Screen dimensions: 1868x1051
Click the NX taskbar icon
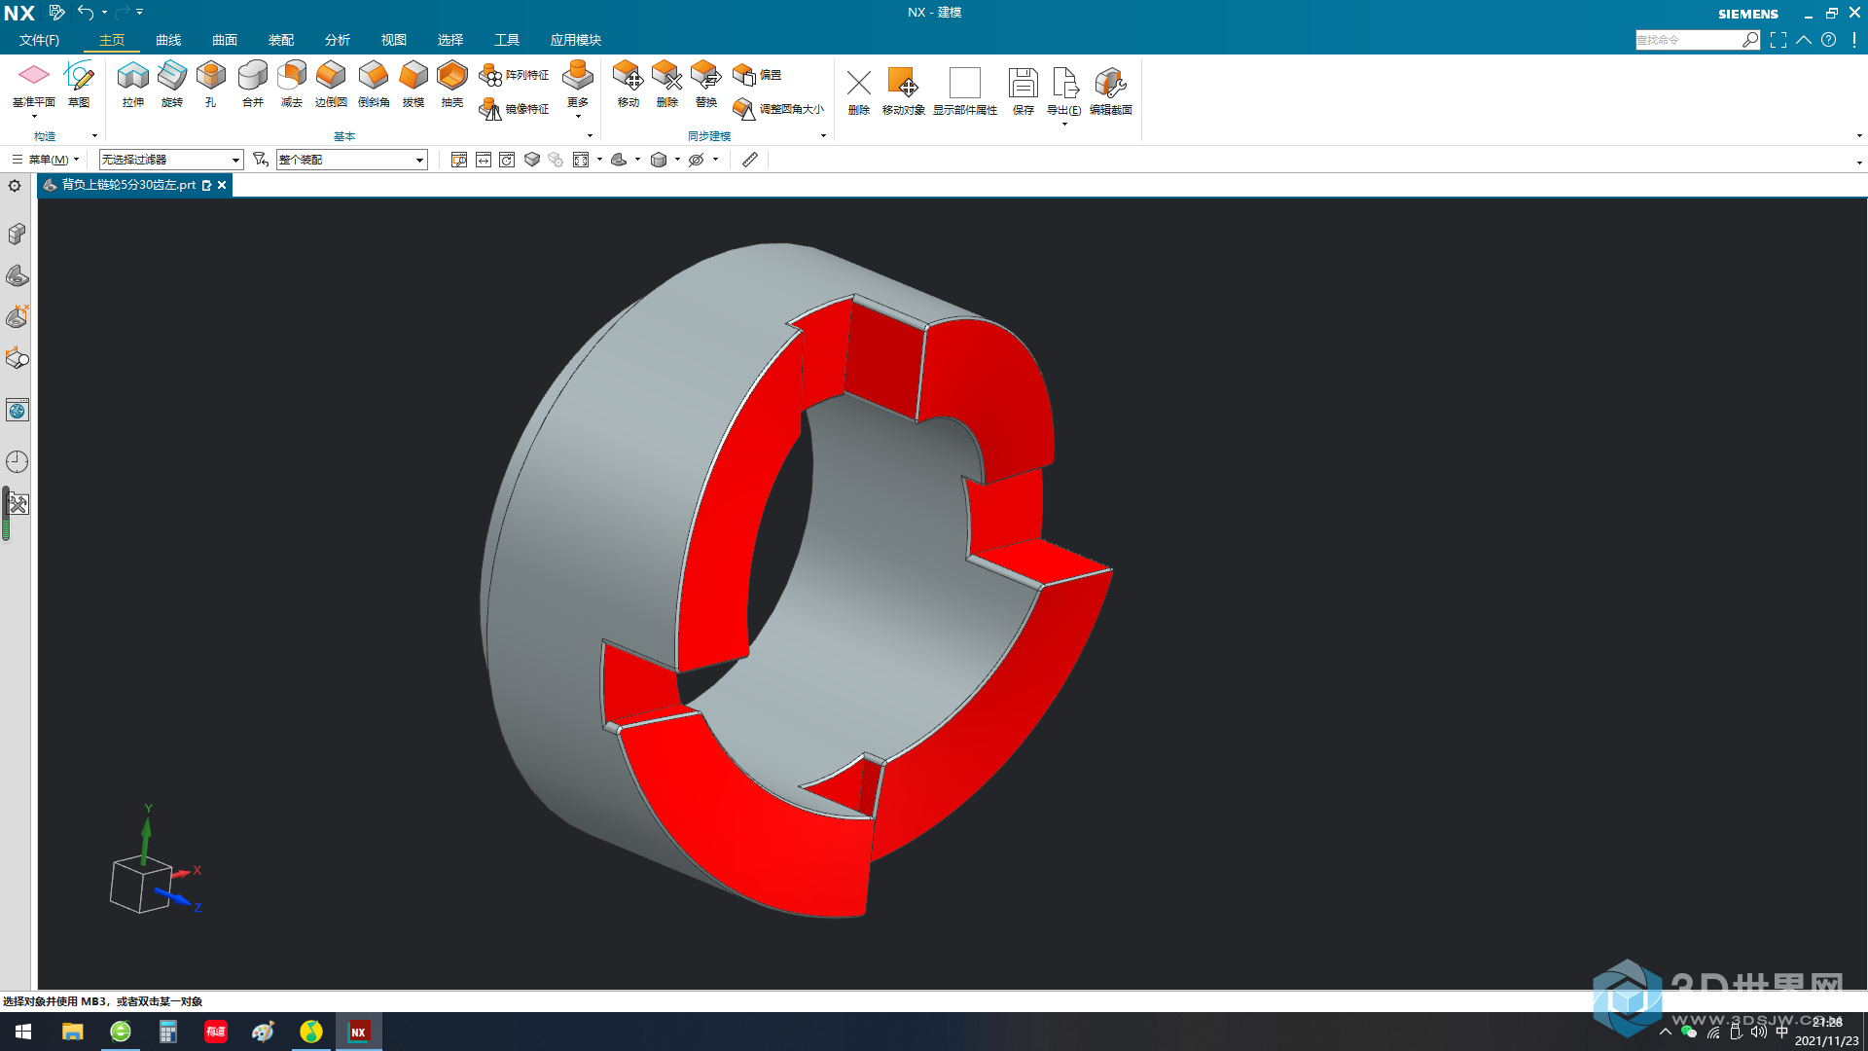pyautogui.click(x=358, y=1032)
